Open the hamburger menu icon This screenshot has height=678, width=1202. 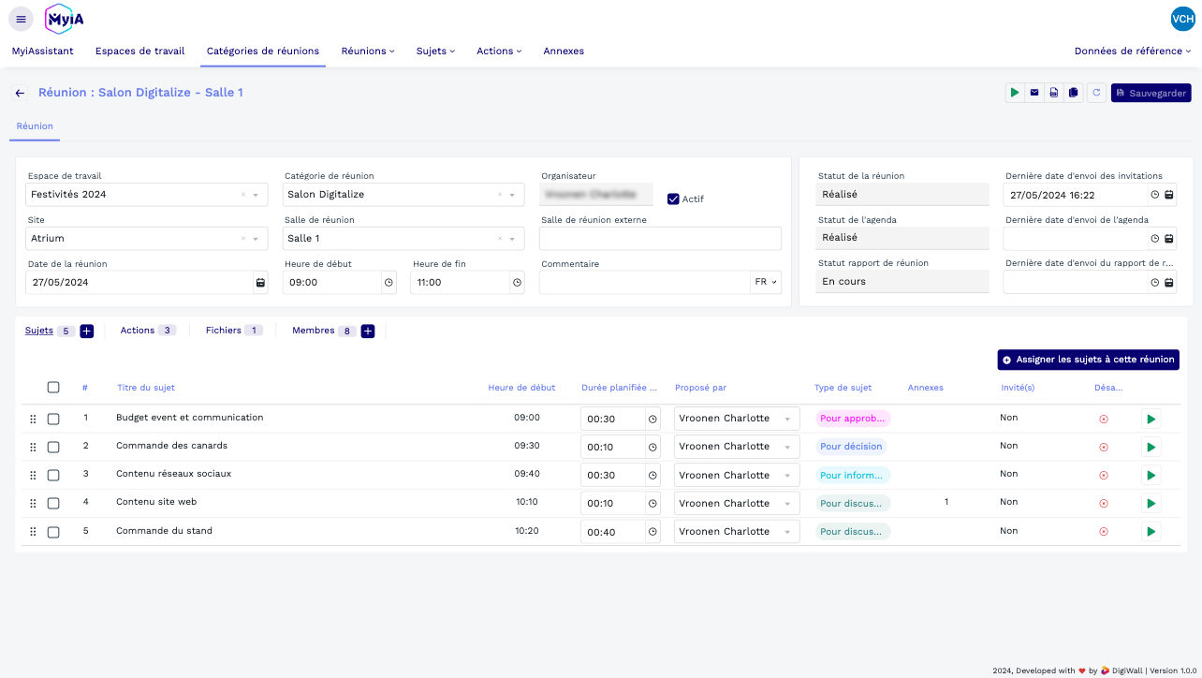coord(21,19)
